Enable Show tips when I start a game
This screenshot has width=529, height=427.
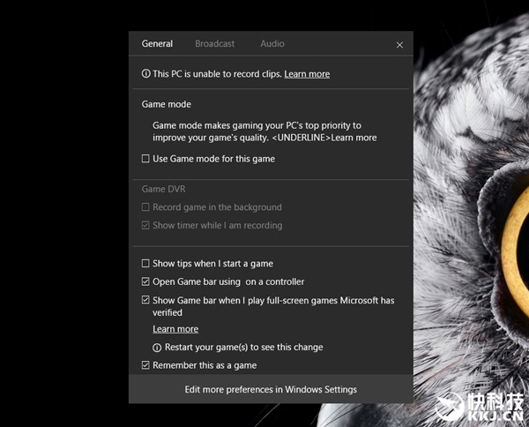point(146,264)
